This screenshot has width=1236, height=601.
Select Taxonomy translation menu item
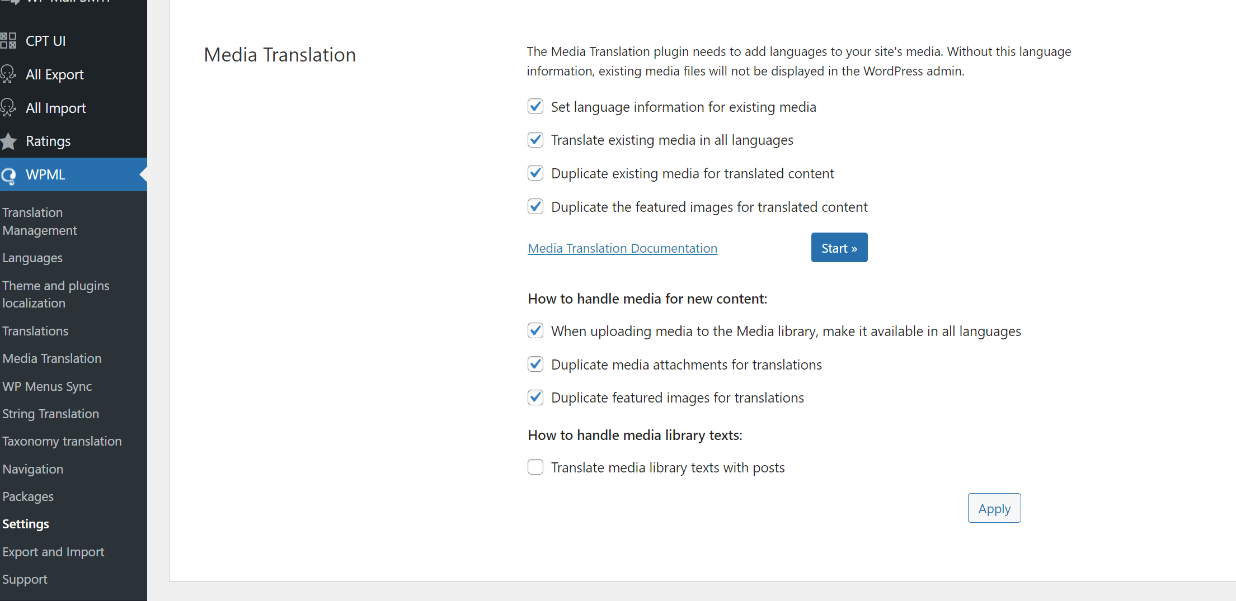[x=62, y=441]
